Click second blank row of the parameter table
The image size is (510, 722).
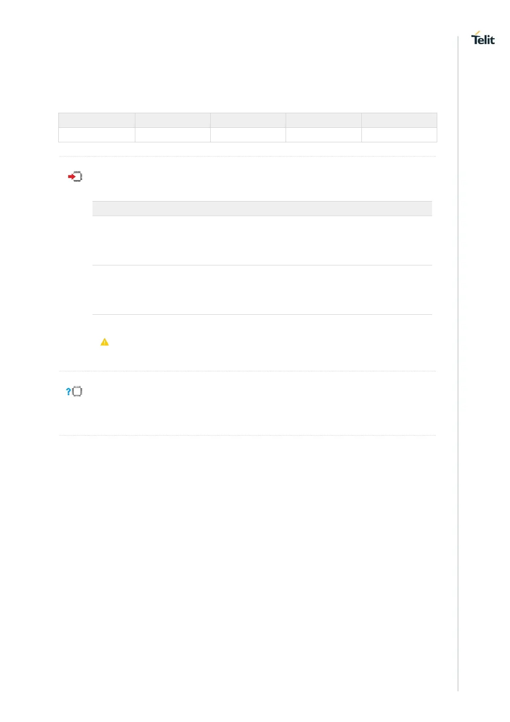point(262,290)
